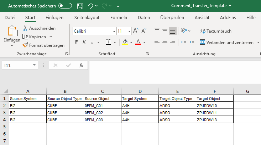The height and width of the screenshot is (145, 261).
Task: Click the Undo arrow icon
Action: pos(90,6)
